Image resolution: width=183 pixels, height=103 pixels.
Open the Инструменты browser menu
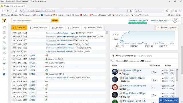[34, 1]
